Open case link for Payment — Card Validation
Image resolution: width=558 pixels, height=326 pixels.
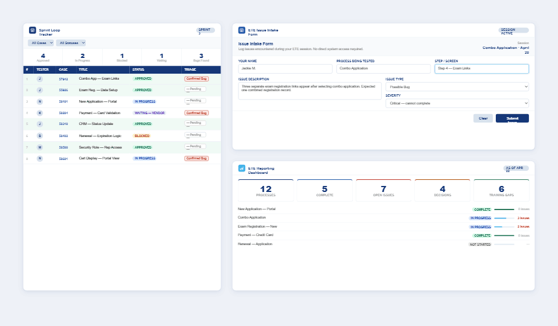point(63,113)
